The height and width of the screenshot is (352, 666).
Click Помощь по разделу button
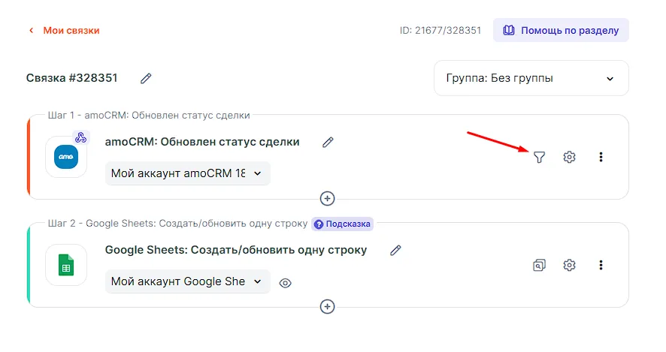coord(561,31)
